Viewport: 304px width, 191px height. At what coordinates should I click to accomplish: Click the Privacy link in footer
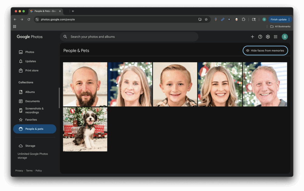[19, 171]
